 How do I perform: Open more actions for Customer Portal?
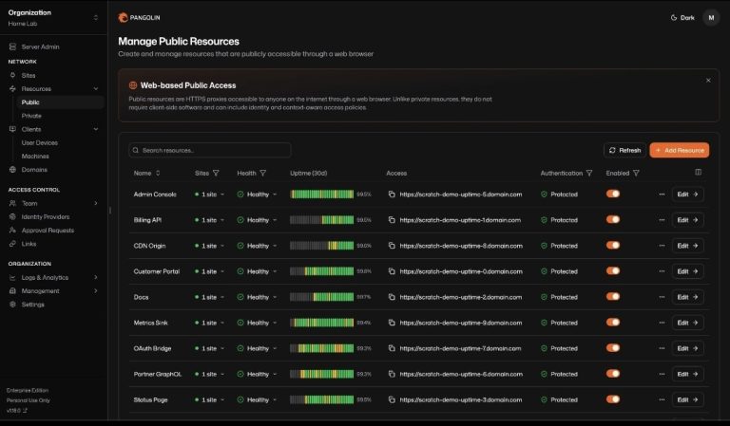[x=662, y=271]
